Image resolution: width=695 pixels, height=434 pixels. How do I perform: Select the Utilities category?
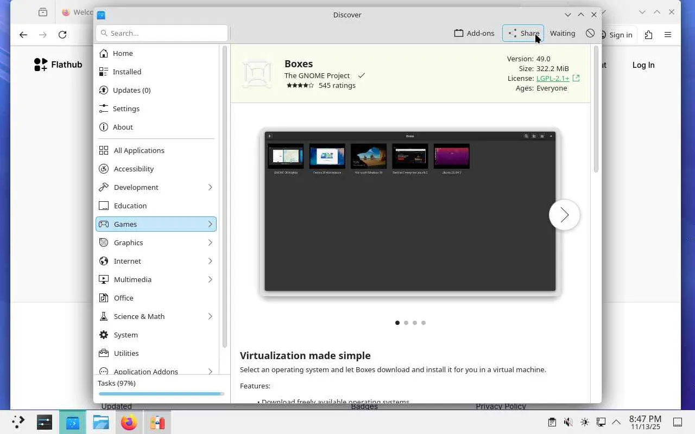pos(156,353)
